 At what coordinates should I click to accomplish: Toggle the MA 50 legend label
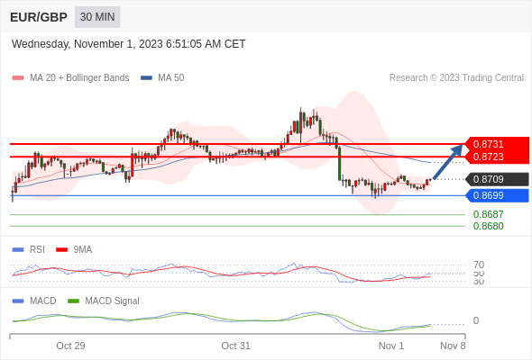(171, 78)
